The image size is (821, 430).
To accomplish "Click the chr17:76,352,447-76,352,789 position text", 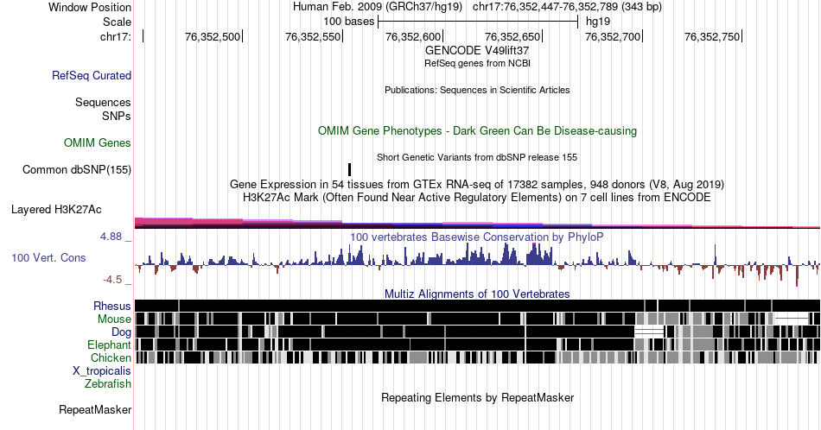I will [567, 7].
